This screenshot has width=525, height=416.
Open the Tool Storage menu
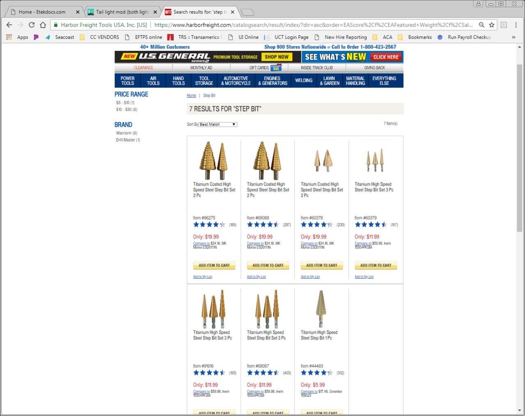click(204, 81)
